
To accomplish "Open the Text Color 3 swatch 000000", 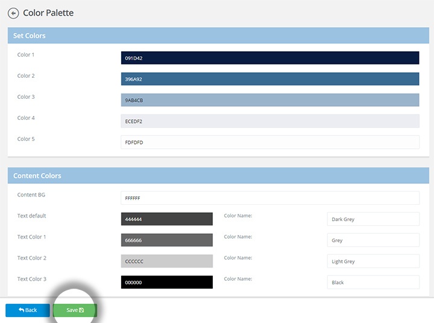I will point(166,282).
